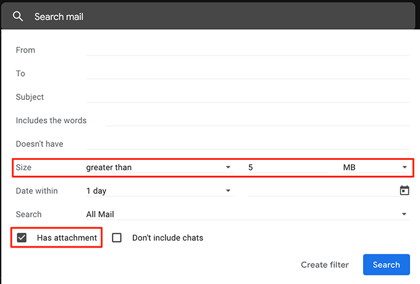Open the greater than size comparison dropdown
The width and height of the screenshot is (420, 284).
click(x=158, y=167)
